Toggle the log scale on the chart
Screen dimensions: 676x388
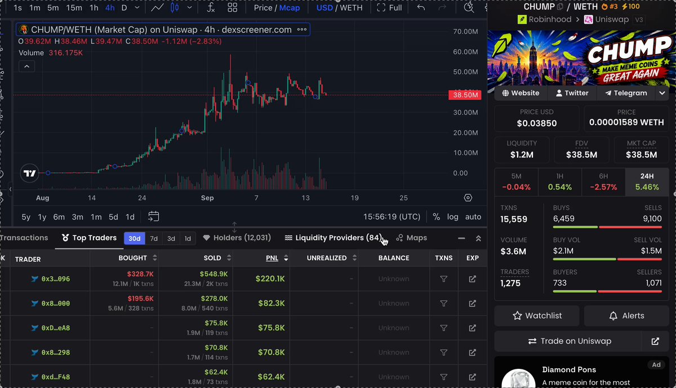[453, 216]
